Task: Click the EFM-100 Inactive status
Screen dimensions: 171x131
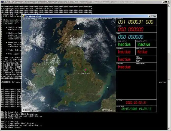Action: [124, 67]
